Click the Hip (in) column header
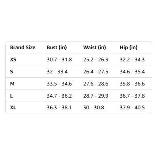 (129, 48)
